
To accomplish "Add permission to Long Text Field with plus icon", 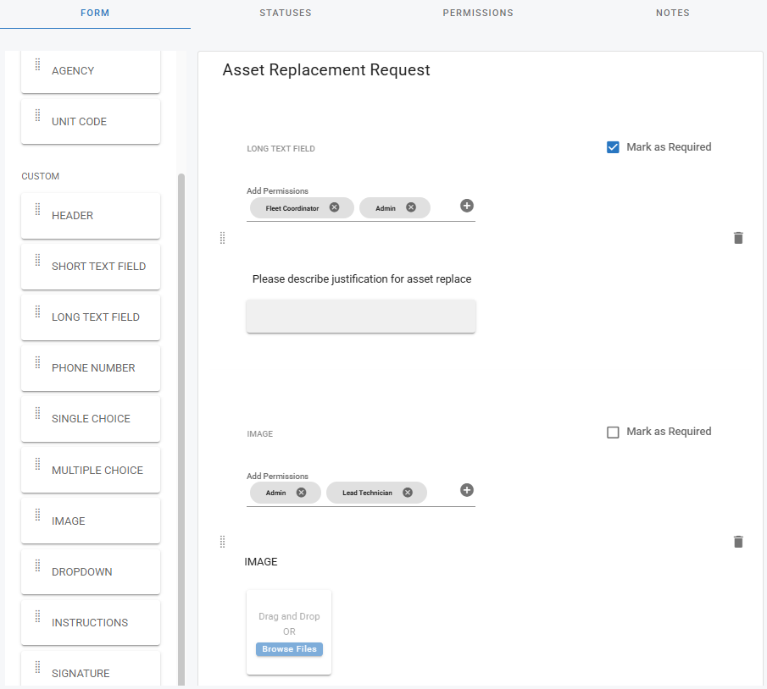I will [x=467, y=206].
